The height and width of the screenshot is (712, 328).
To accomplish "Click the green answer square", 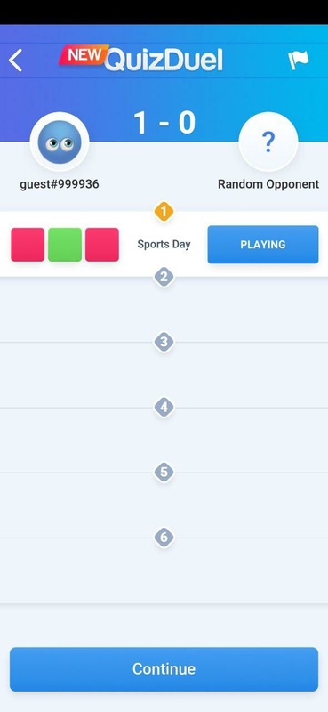I will tap(65, 244).
